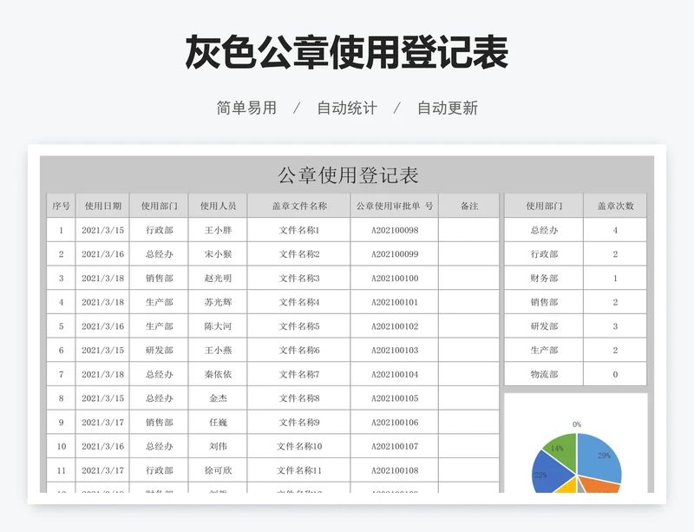Click the name cell 赵光明
Image resolution: width=694 pixels, height=532 pixels.
pos(218,279)
